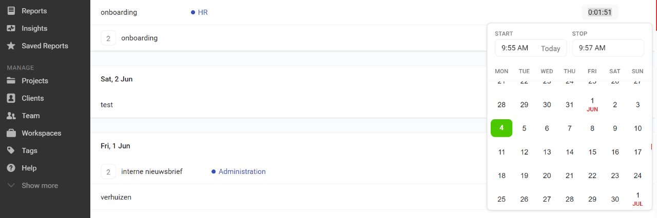Select June 15 in the calendar
This screenshot has width=657, height=218.
pyautogui.click(x=592, y=152)
